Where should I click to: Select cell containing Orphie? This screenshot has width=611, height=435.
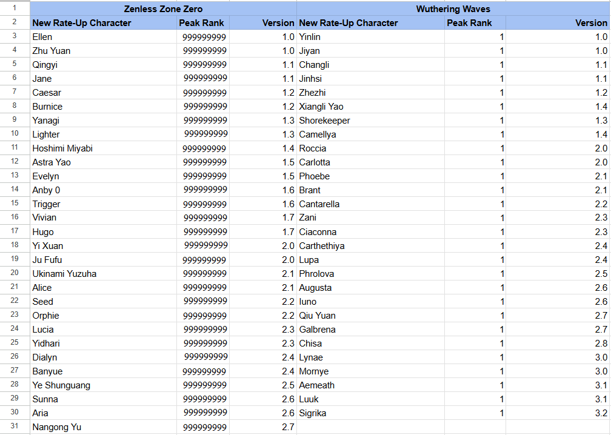(x=103, y=316)
